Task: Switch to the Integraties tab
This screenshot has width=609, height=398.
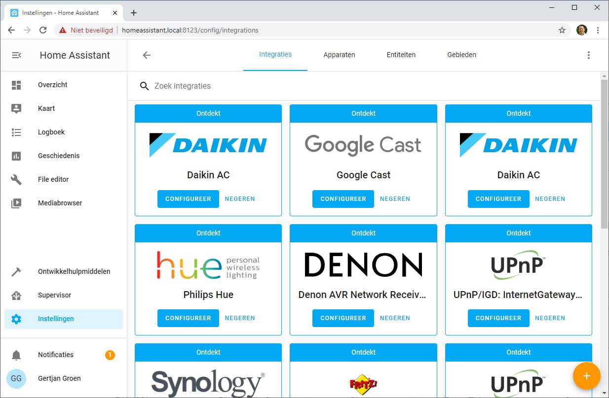Action: [275, 55]
